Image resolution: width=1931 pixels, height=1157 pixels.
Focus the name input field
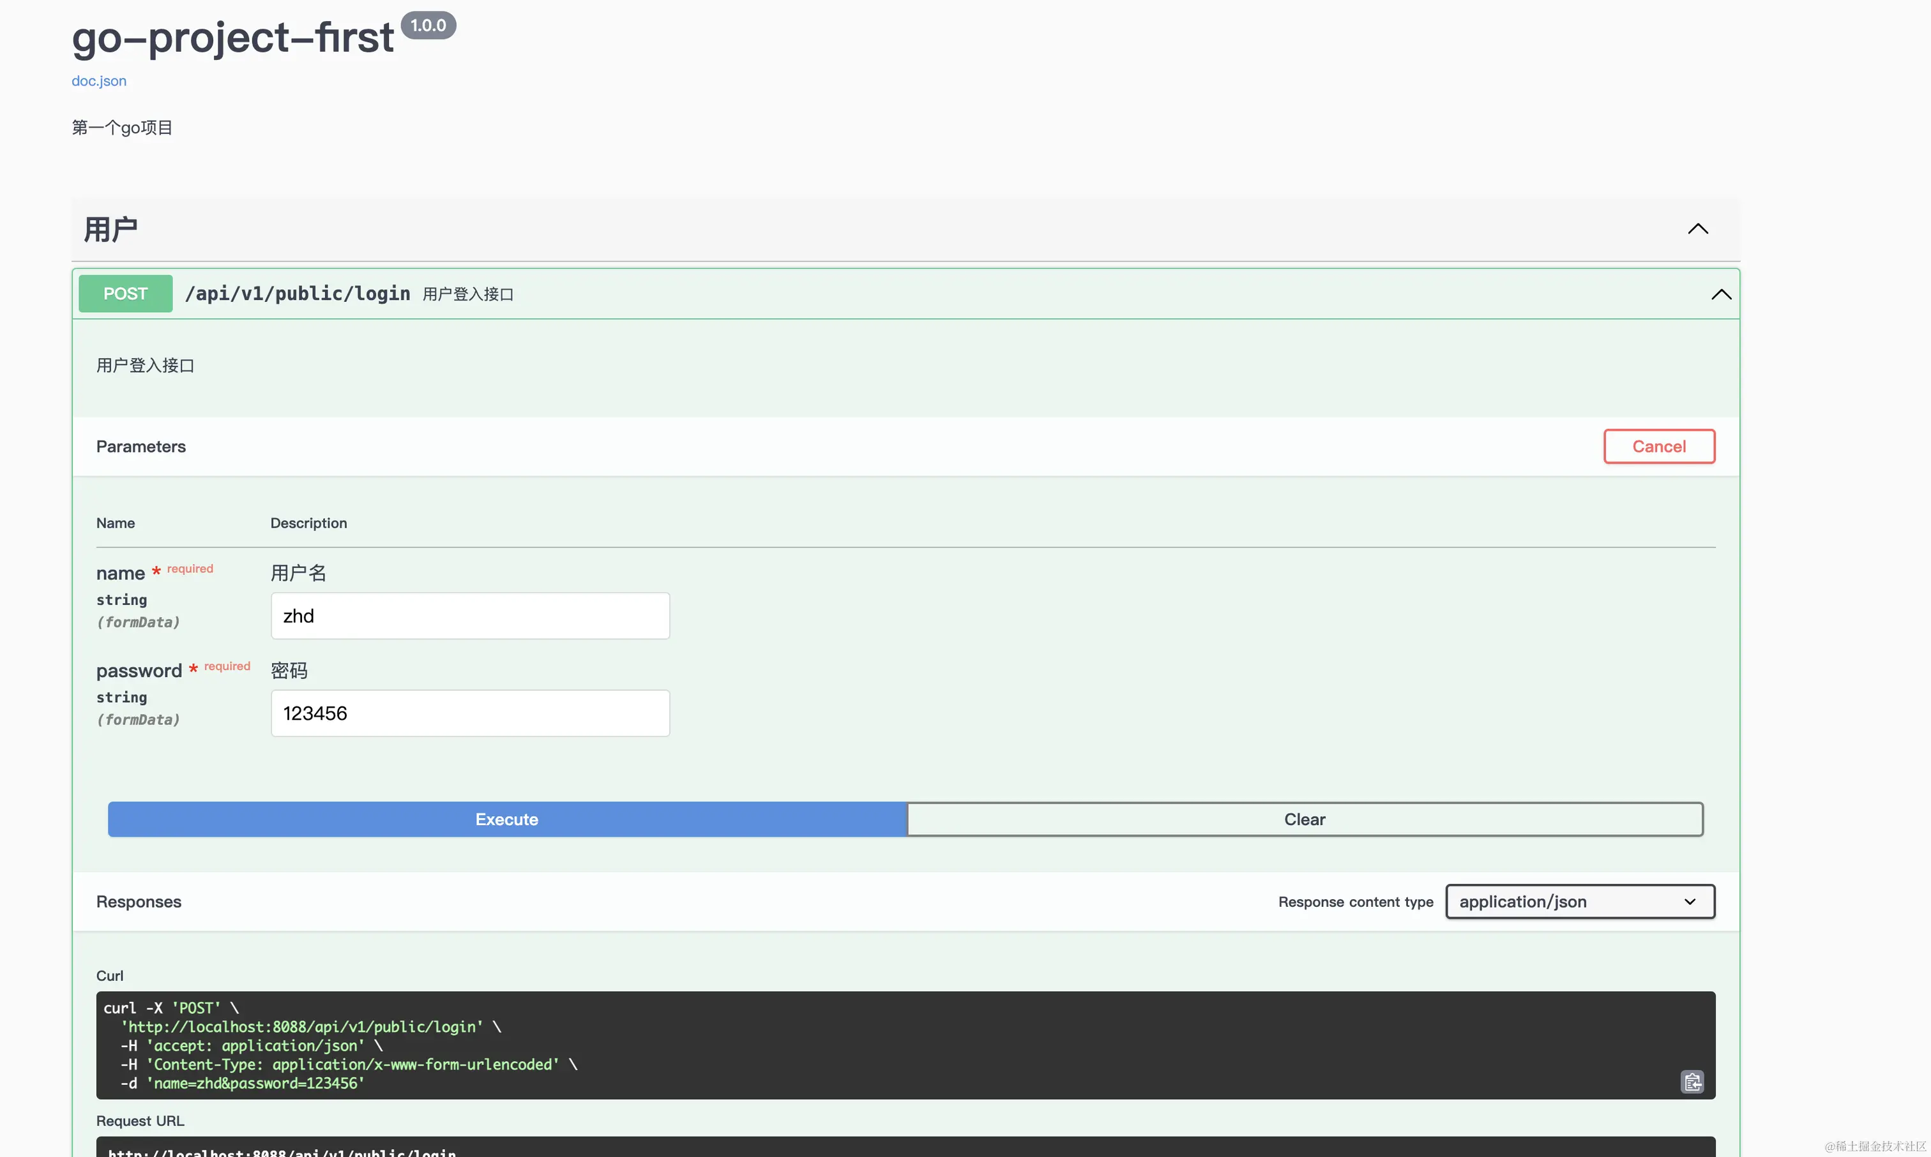point(469,616)
